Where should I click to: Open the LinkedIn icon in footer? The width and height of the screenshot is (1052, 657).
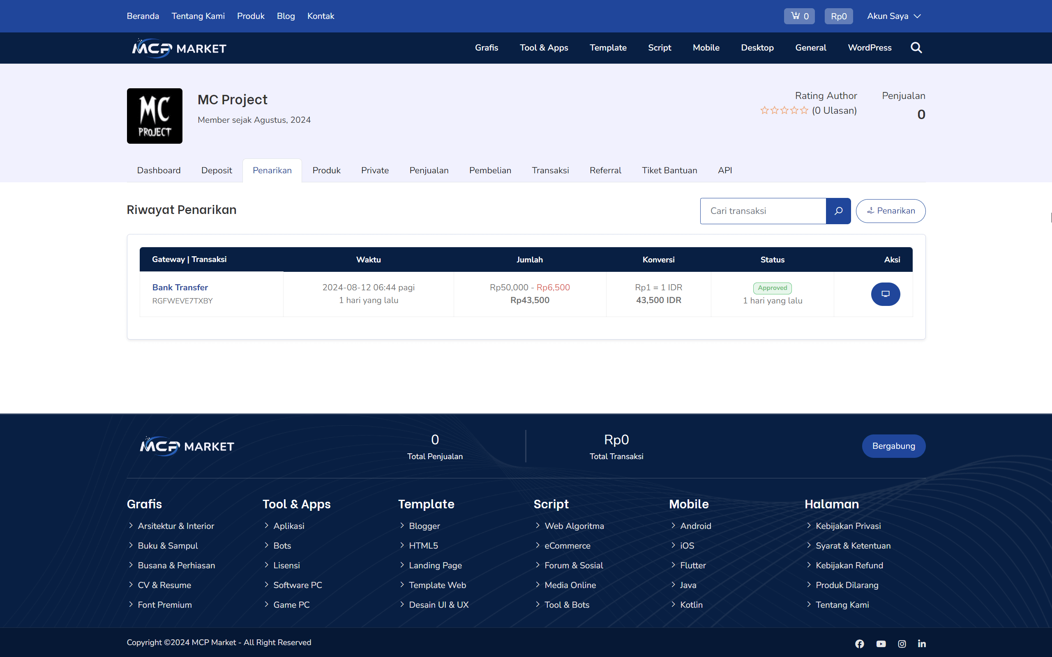pyautogui.click(x=922, y=643)
